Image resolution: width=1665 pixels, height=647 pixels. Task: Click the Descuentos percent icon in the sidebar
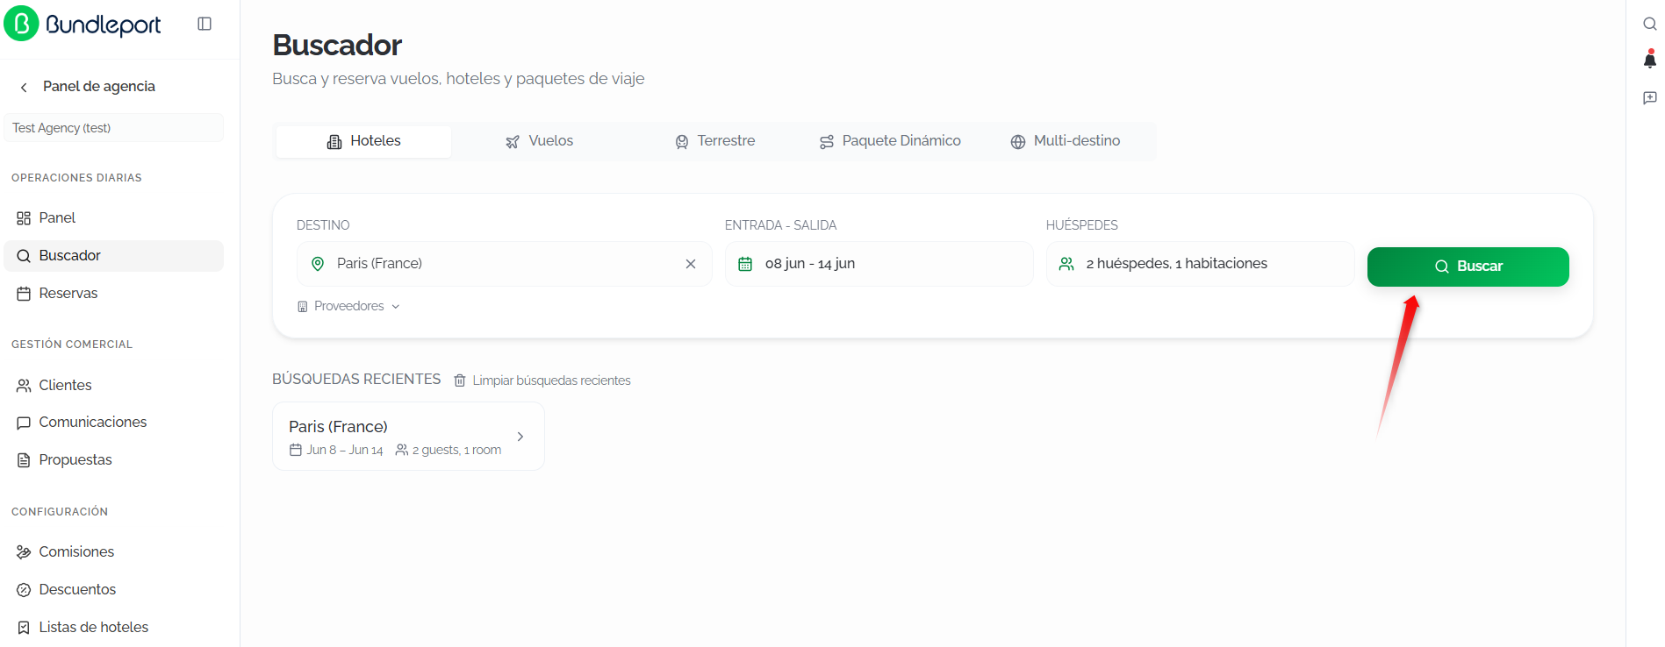tap(24, 590)
